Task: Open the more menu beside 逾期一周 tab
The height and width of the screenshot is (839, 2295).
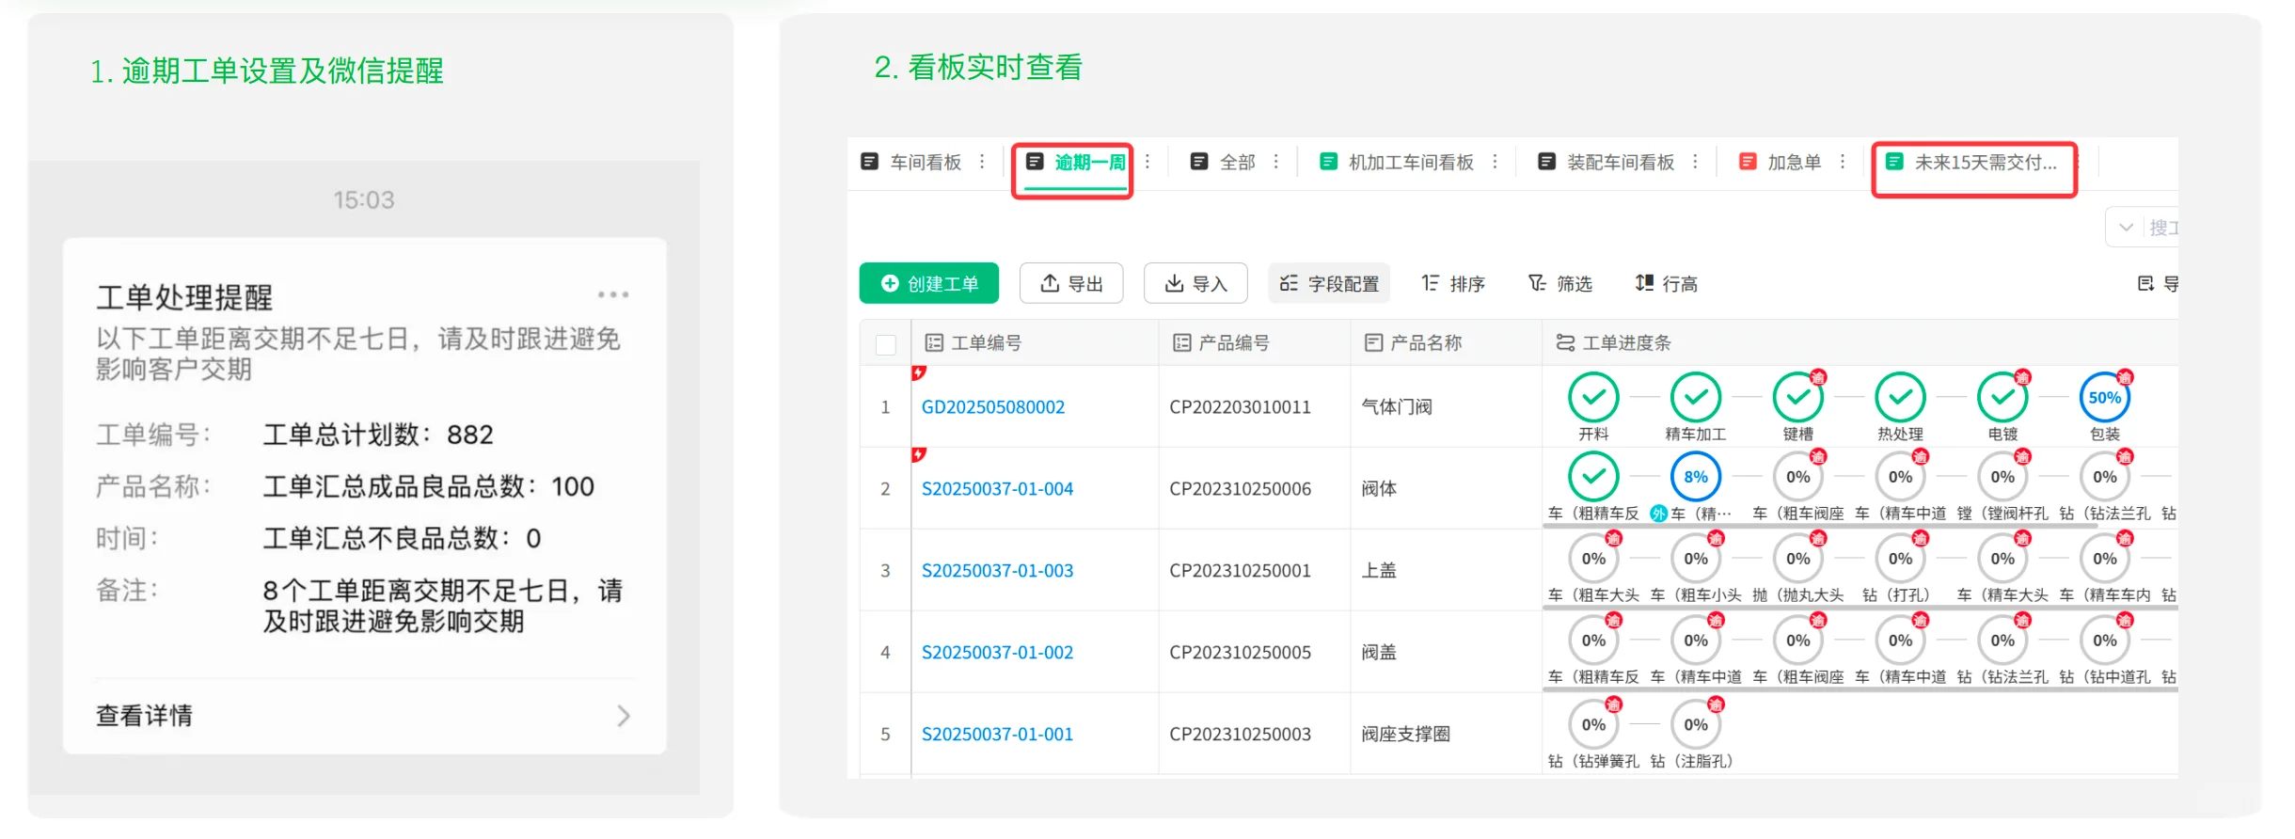Action: coord(1147,162)
